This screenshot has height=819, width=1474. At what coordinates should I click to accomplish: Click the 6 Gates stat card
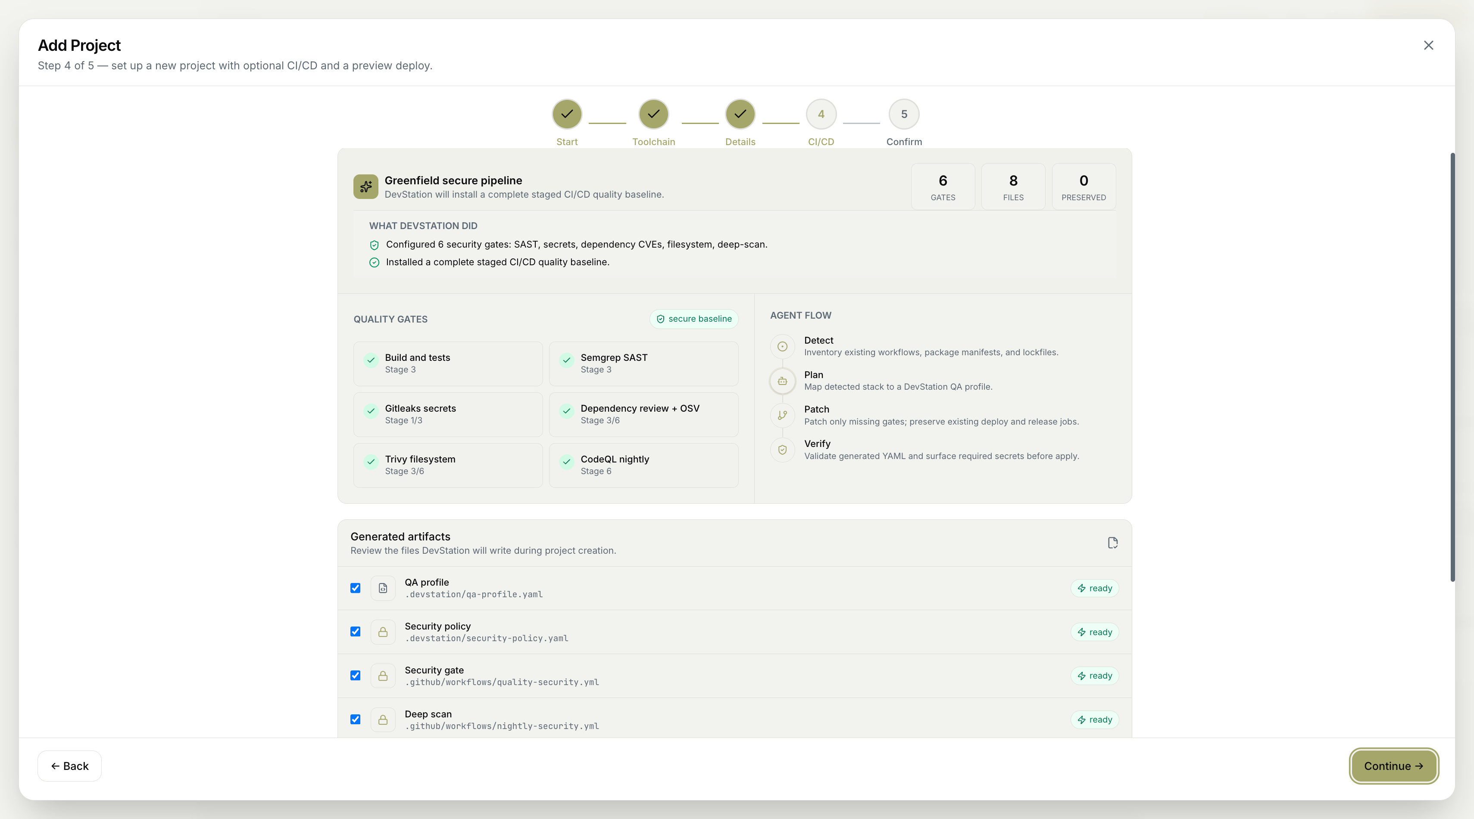pyautogui.click(x=943, y=187)
